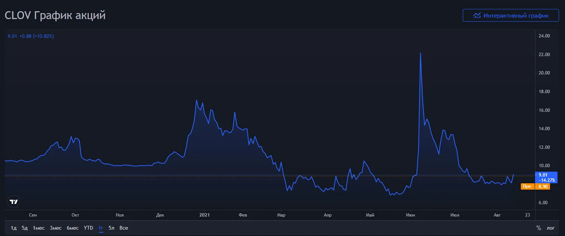The width and height of the screenshot is (565, 236).
Task: Click the Июн time axis label
Action: click(410, 215)
